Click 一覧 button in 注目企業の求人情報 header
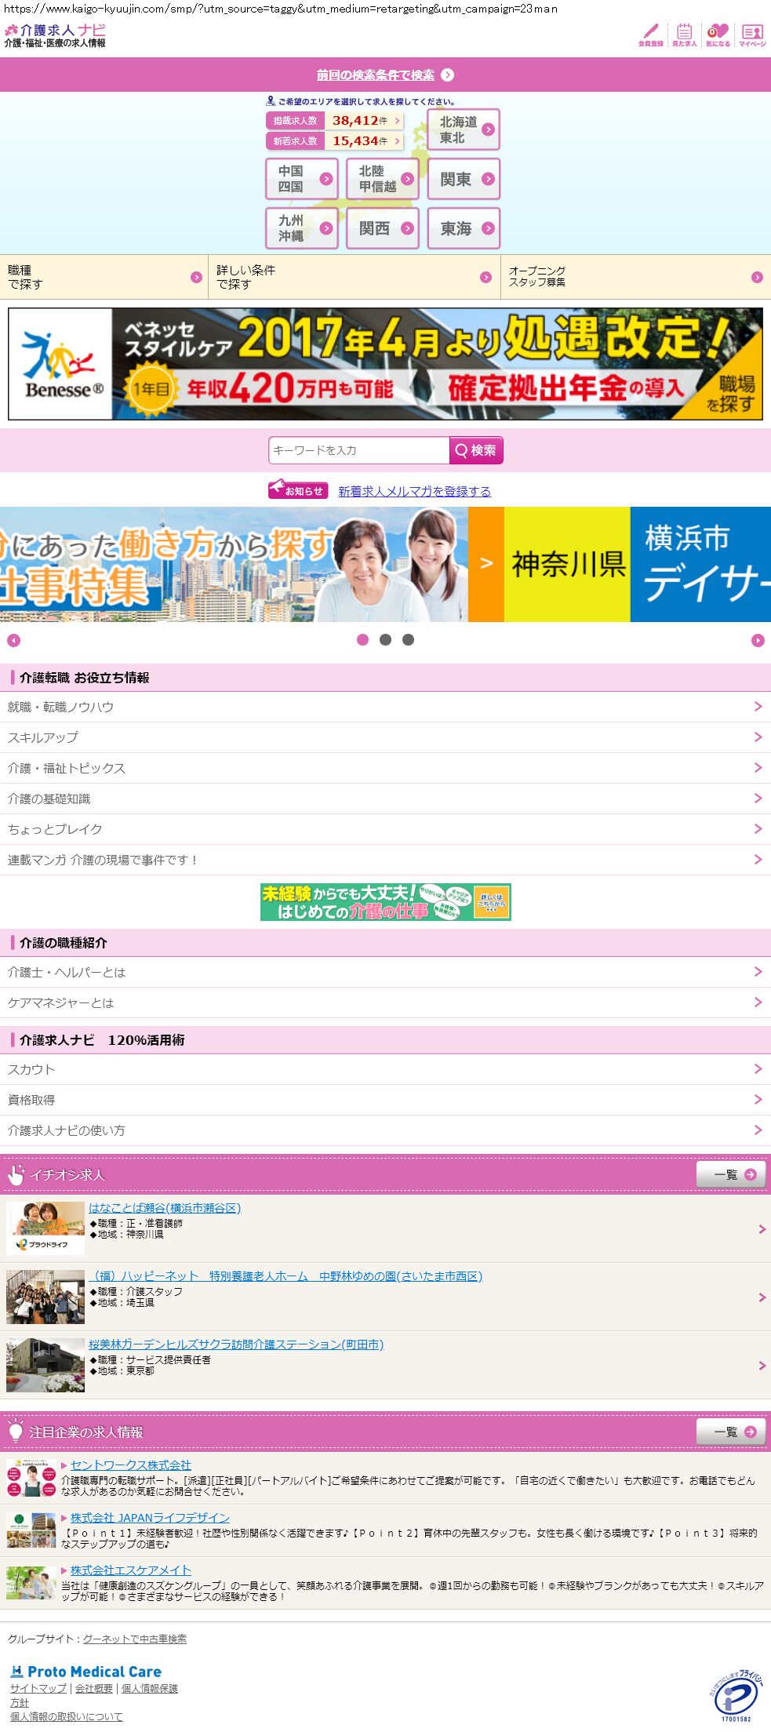Viewport: 771px width, 1732px height. [731, 1432]
